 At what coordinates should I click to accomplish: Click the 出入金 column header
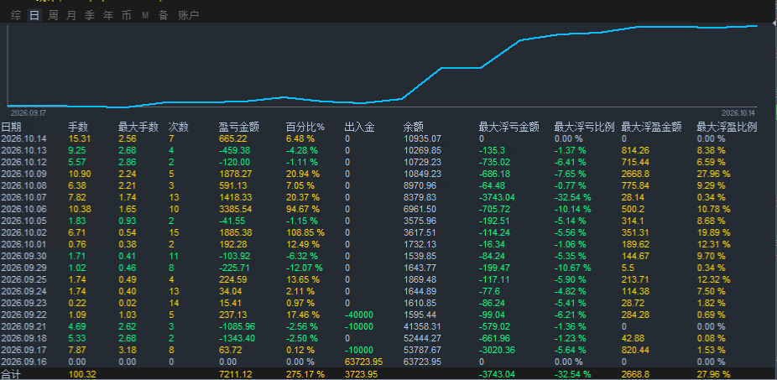[x=360, y=128]
